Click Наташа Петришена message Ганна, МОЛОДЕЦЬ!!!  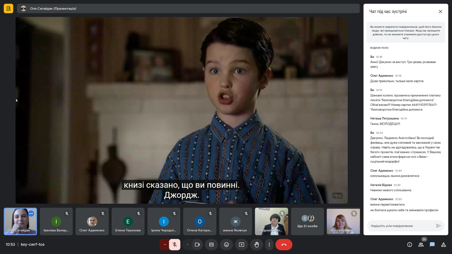point(385,124)
